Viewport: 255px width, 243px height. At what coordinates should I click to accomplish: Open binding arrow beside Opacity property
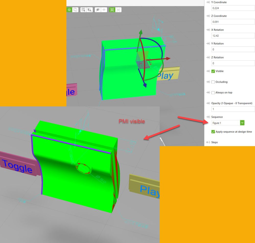(208, 103)
